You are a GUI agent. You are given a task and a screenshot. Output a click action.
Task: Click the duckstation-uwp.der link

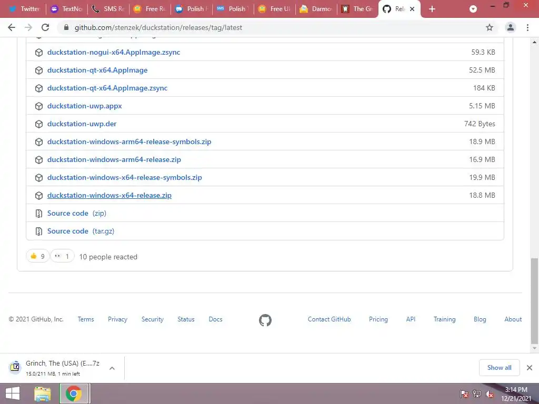tap(82, 124)
